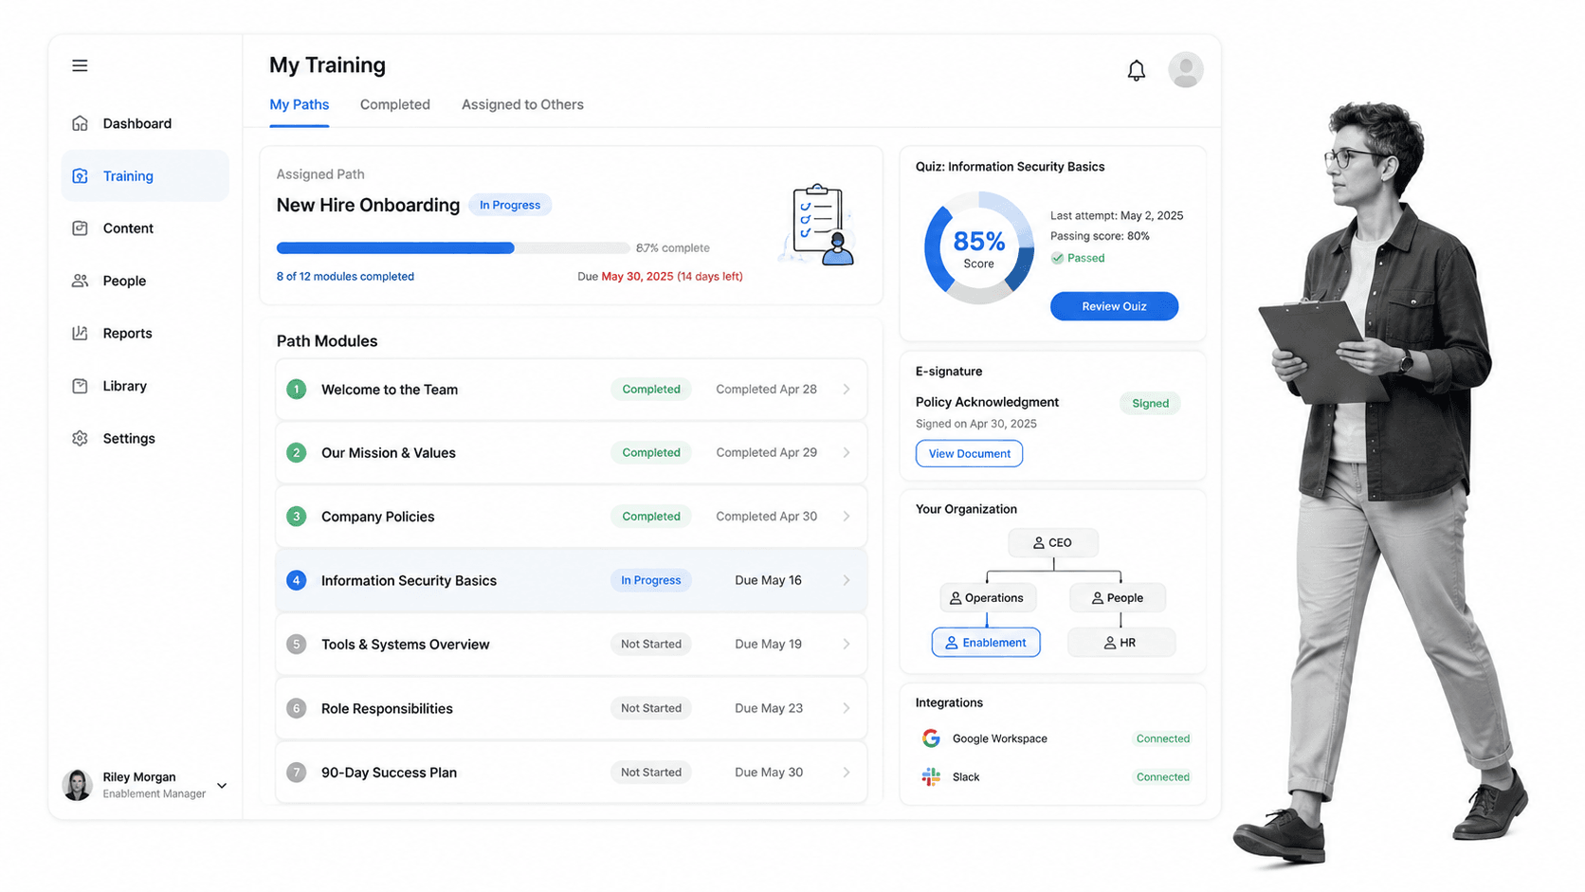This screenshot has height=892, width=1585.
Task: Switch to the My Paths tab
Action: [300, 105]
